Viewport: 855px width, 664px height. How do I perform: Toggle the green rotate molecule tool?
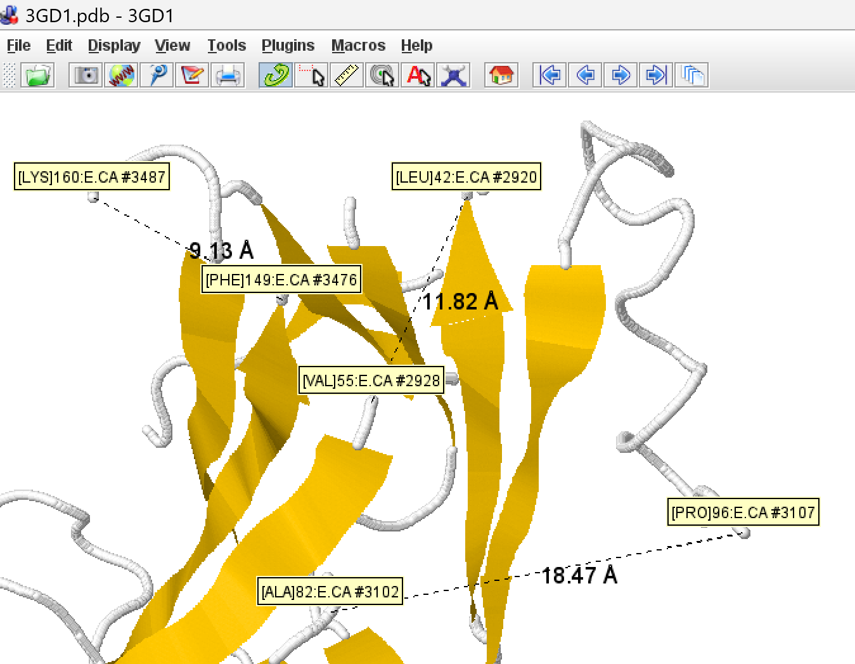click(x=276, y=75)
